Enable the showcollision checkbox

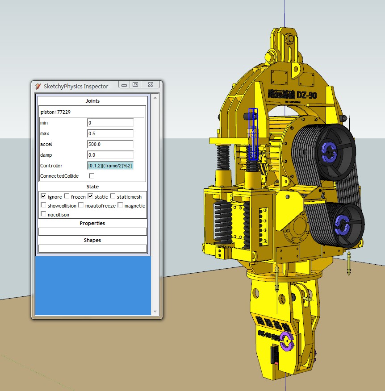click(x=43, y=205)
